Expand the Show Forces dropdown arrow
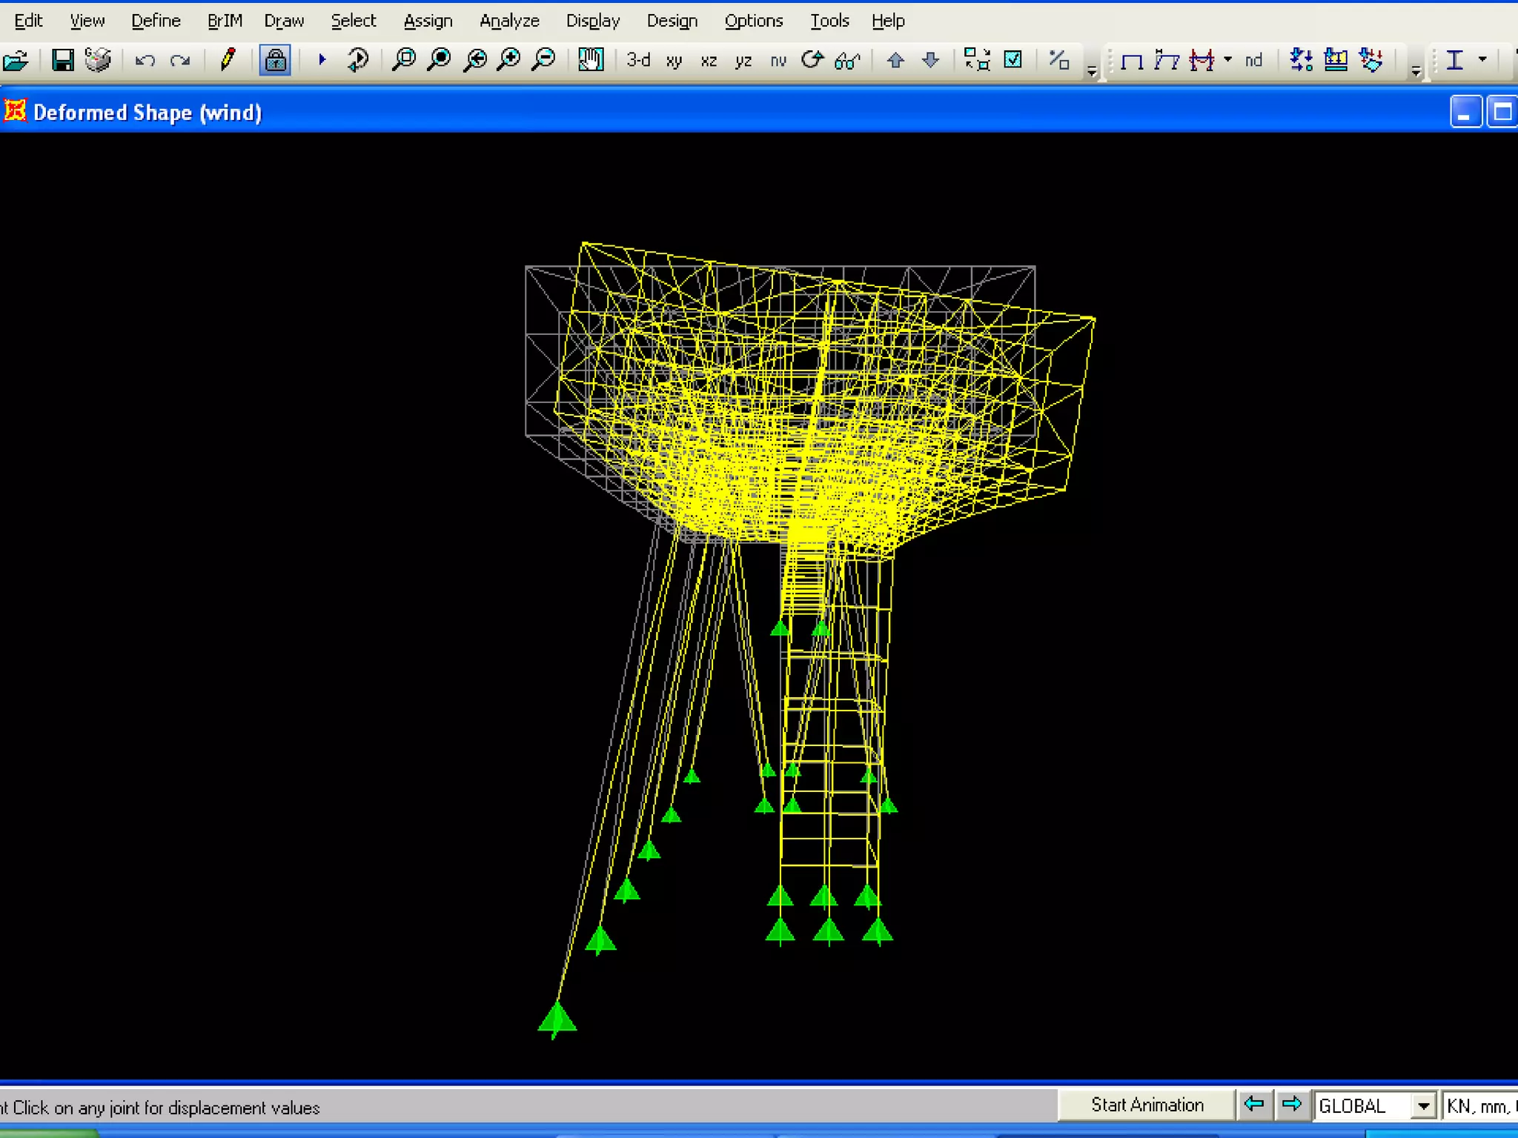The height and width of the screenshot is (1138, 1518). [x=1228, y=59]
